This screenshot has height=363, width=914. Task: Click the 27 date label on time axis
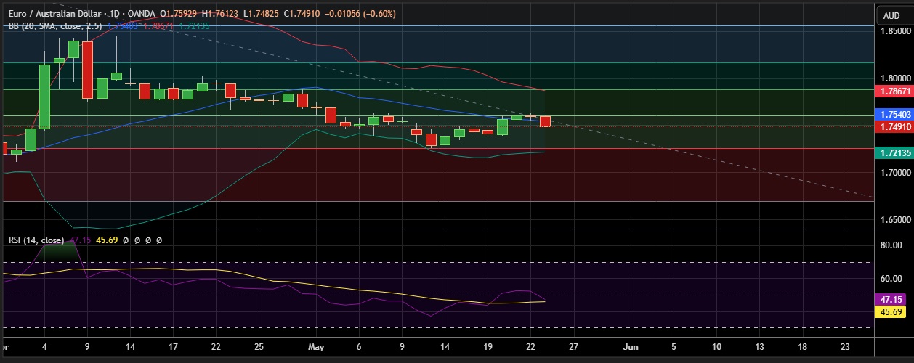[573, 348]
